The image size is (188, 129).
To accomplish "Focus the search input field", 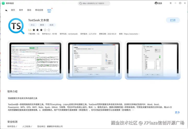I will click(94, 3).
